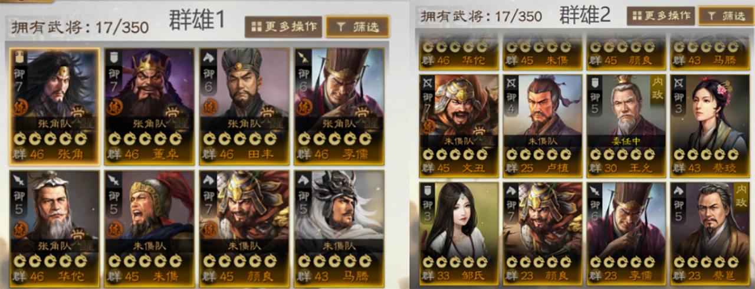
Task: Select the 卢植 general card
Action: (x=542, y=125)
